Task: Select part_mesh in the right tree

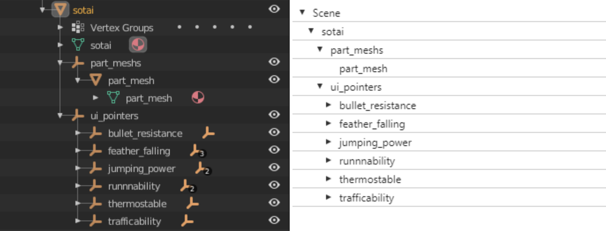Action: click(363, 69)
